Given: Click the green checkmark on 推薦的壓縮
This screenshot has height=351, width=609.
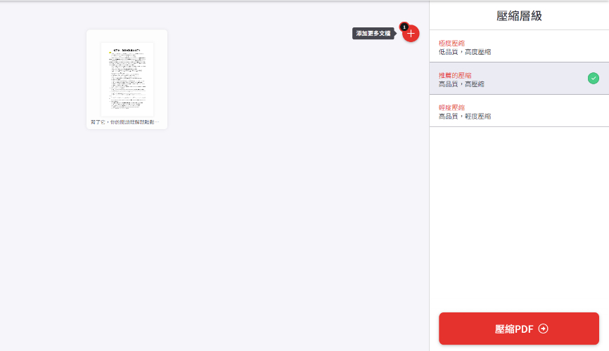Looking at the screenshot, I should coord(593,78).
